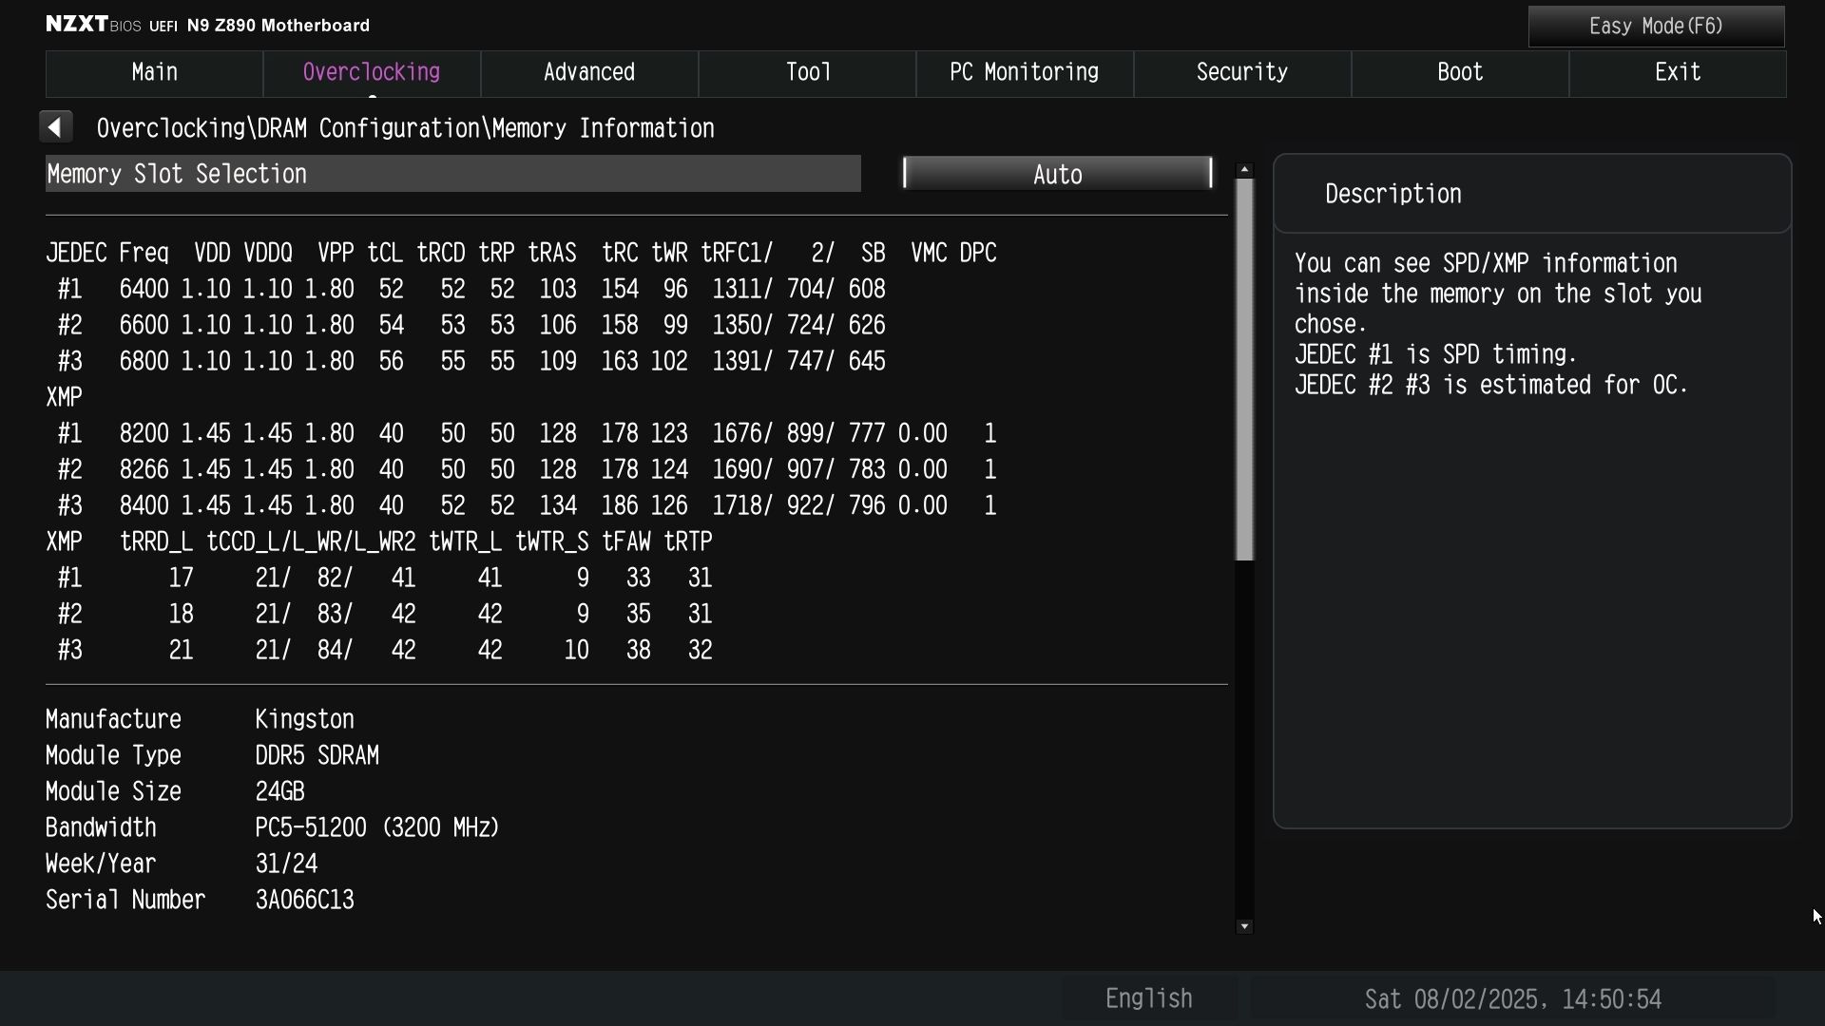Click the date and time display
This screenshot has height=1026, width=1825.
point(1512,999)
